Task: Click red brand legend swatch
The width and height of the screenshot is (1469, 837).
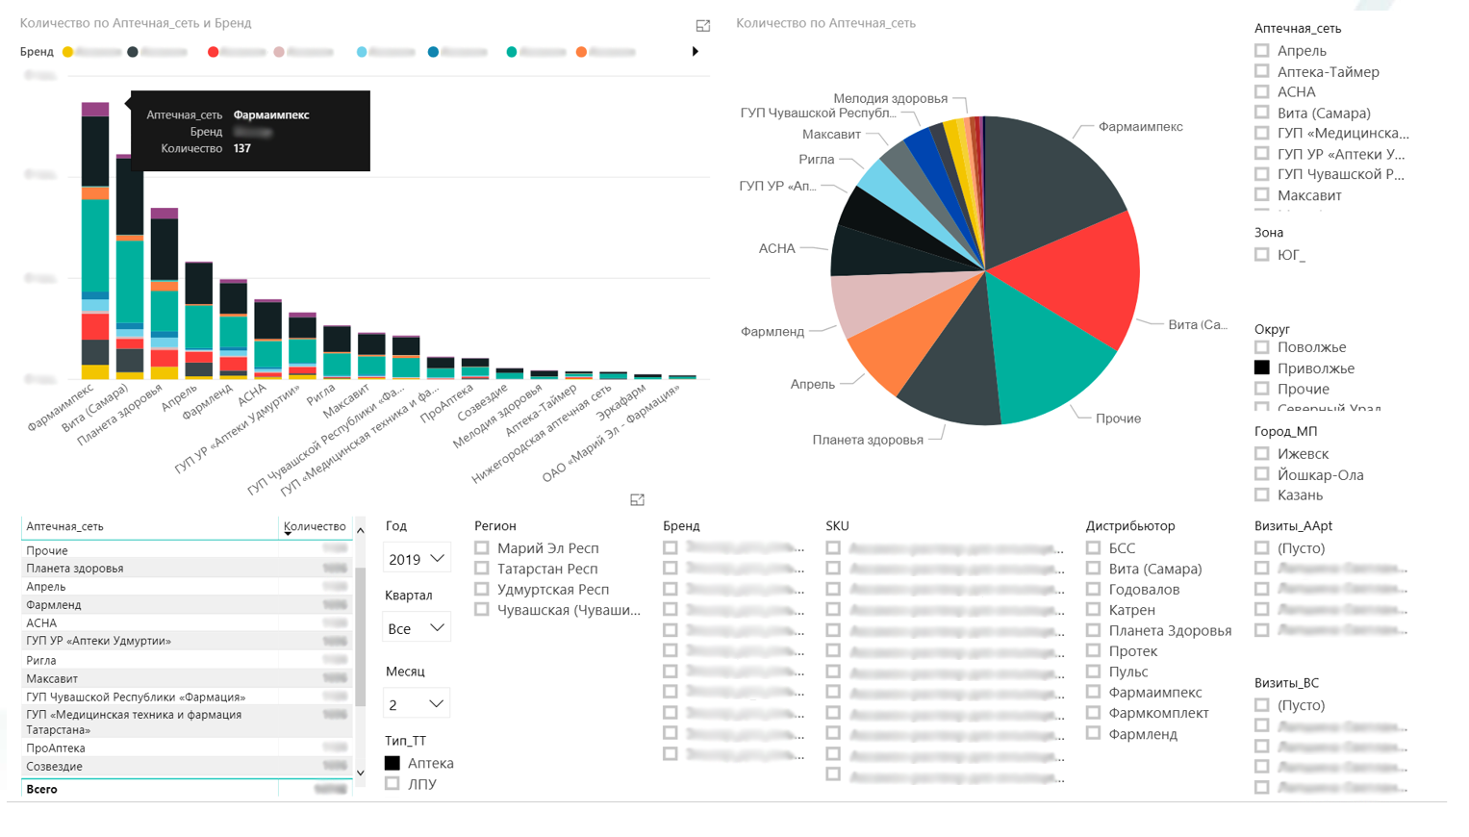Action: click(214, 52)
